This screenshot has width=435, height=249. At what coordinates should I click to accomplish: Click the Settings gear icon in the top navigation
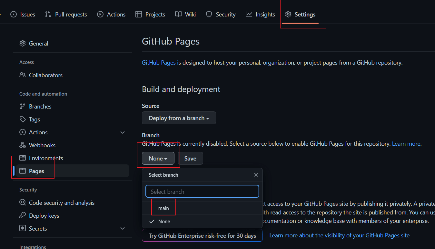pyautogui.click(x=288, y=14)
